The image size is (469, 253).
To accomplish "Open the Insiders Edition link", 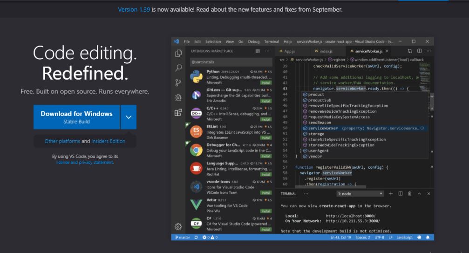I will 108,141.
